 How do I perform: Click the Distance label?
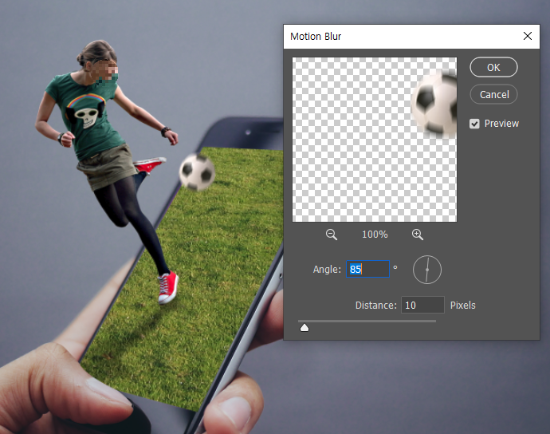375,305
